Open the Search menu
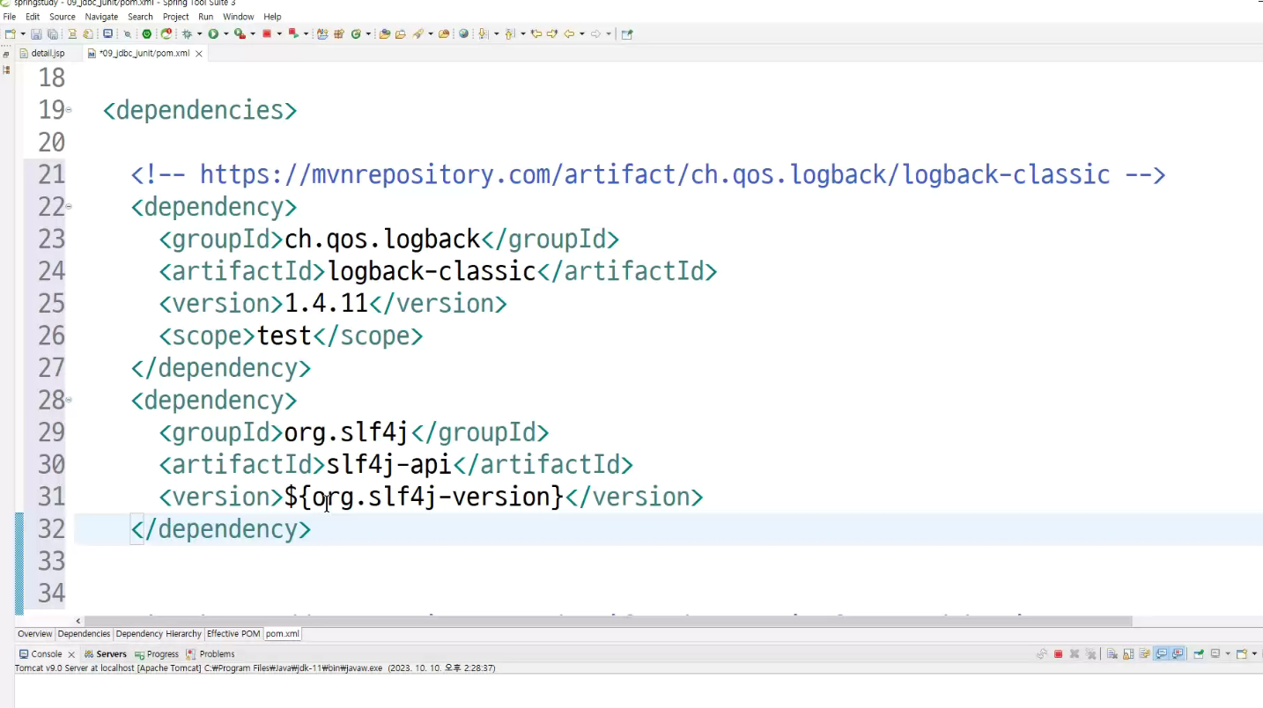 [140, 17]
